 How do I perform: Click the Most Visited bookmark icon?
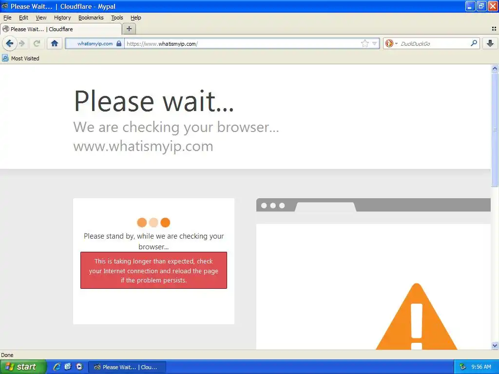click(5, 58)
